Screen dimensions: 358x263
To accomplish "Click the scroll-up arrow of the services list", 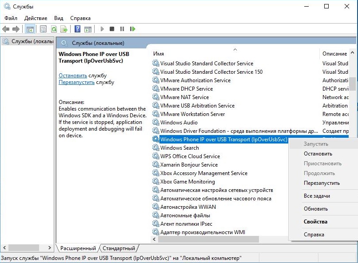I will point(352,53).
